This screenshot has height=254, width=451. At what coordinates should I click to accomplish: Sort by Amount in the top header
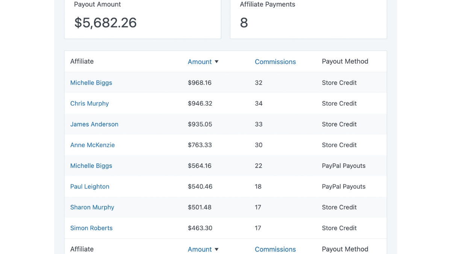200,62
